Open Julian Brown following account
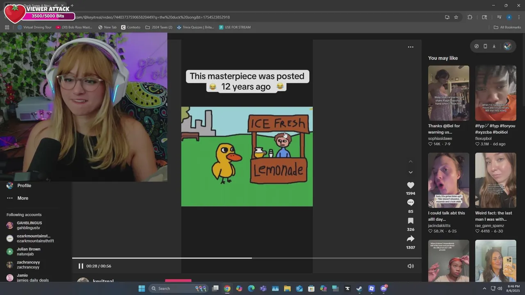 pos(24,252)
